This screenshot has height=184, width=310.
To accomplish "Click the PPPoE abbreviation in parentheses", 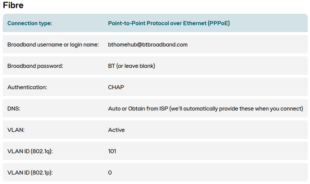I will [219, 23].
